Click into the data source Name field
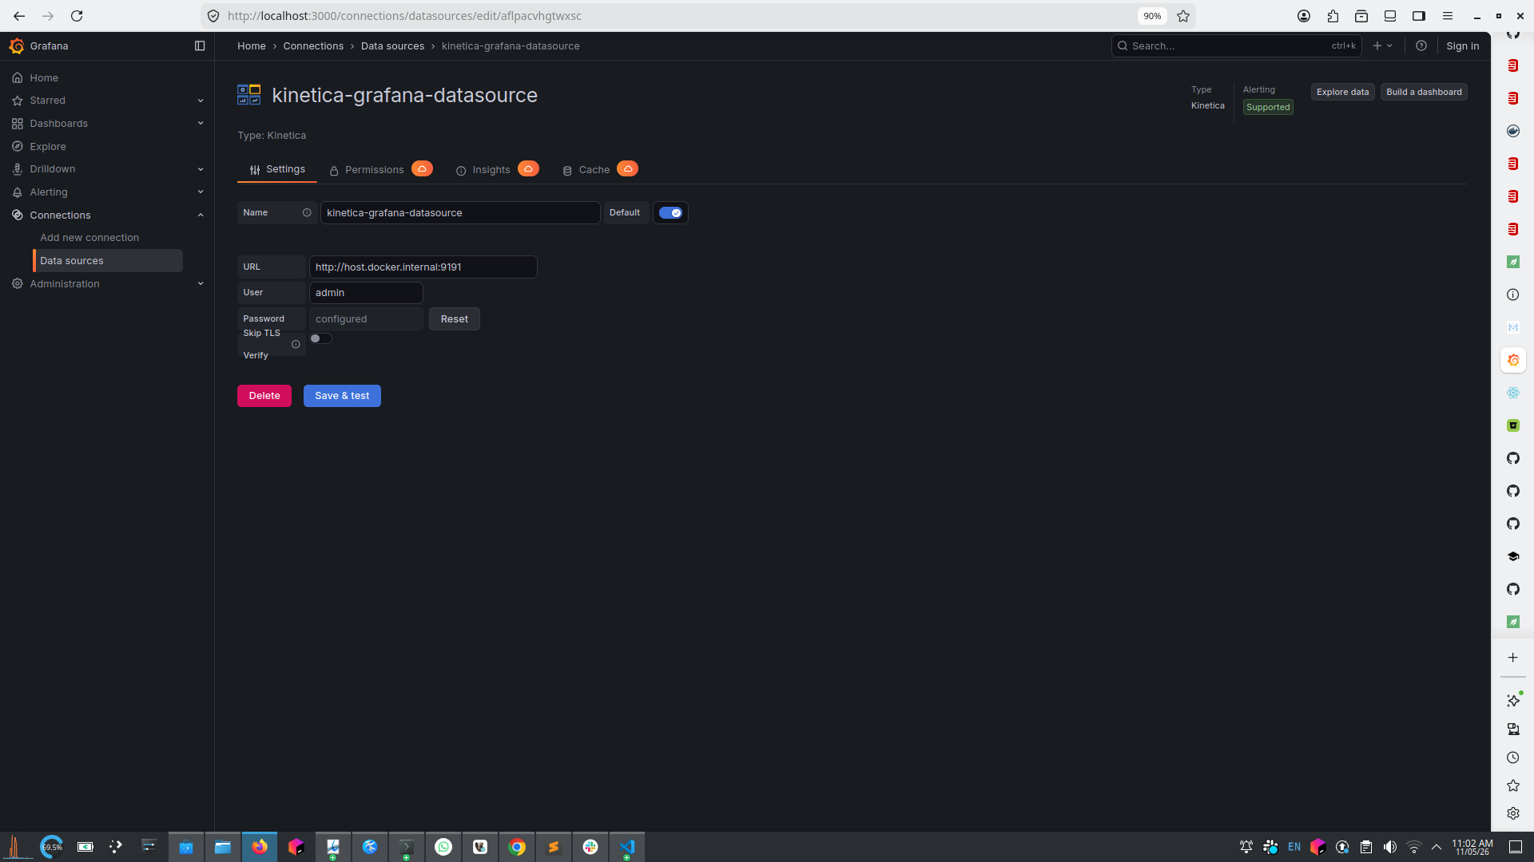The width and height of the screenshot is (1534, 862). click(x=460, y=213)
